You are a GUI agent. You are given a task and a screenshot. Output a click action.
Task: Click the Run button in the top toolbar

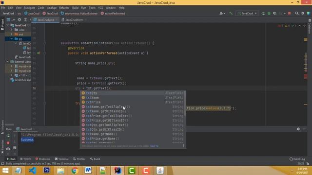(263, 13)
